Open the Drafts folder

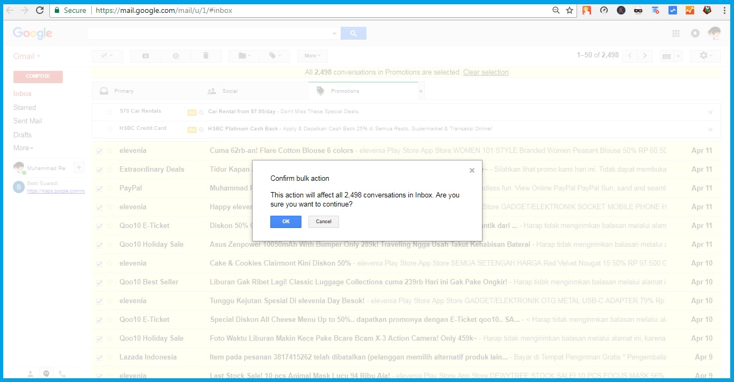click(23, 135)
